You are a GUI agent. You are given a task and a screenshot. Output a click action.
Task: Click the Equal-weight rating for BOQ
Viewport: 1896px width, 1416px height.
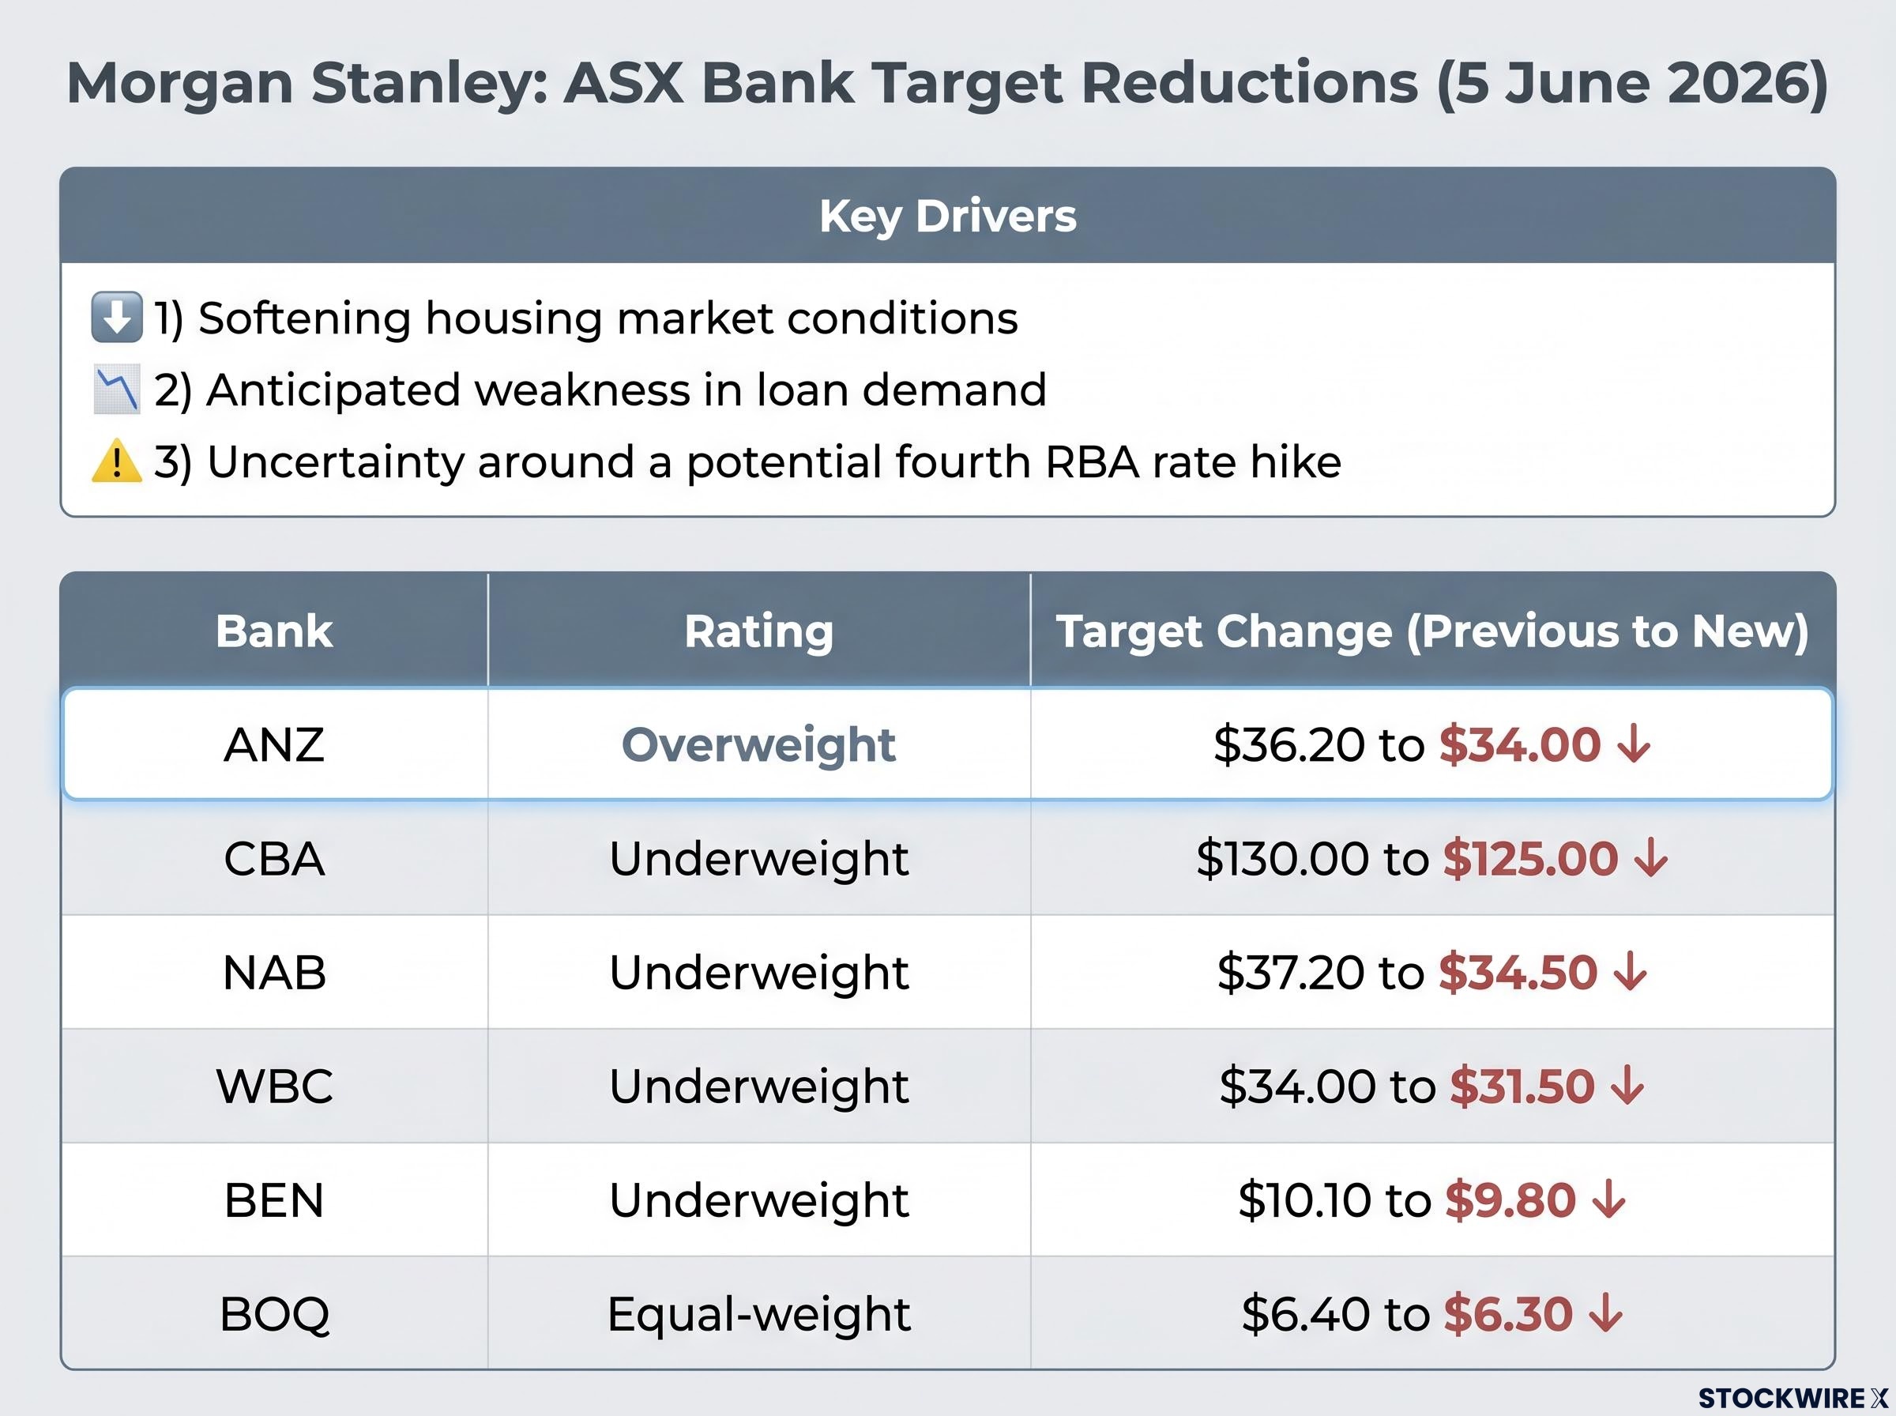[x=759, y=1313]
